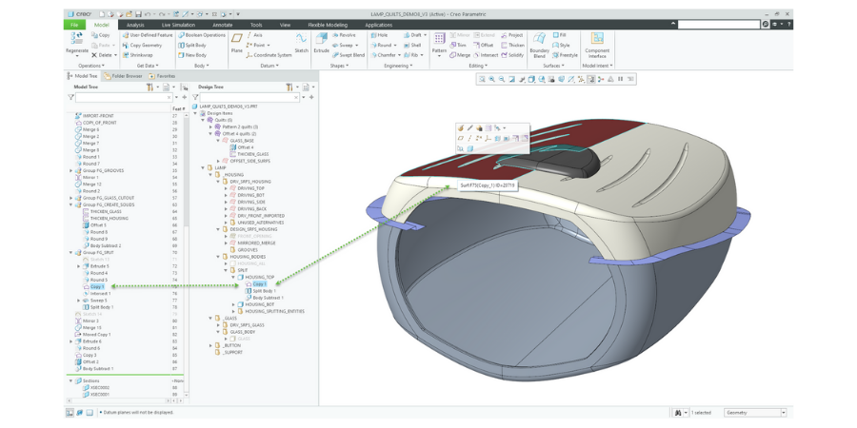
Task: Expand the DRIVING_TOP folder in Design Tree
Action: click(226, 188)
